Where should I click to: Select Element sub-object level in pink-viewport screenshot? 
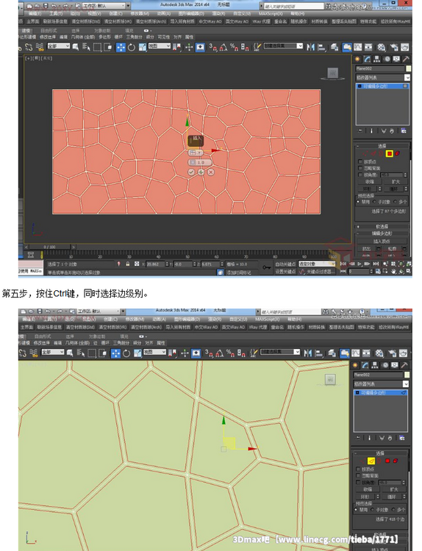398,154
